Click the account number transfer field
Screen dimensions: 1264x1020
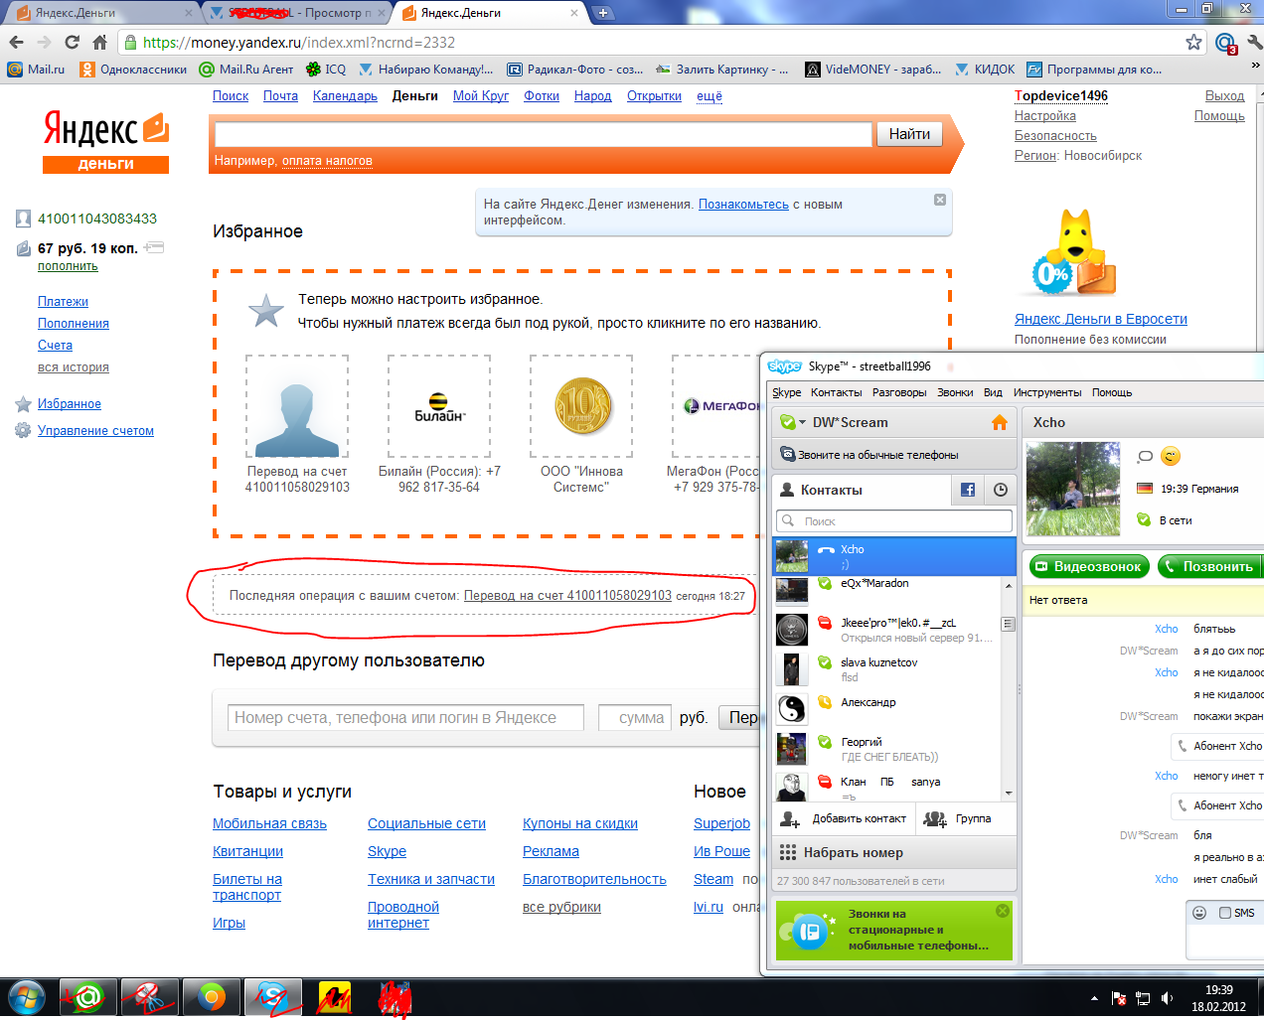pyautogui.click(x=405, y=717)
